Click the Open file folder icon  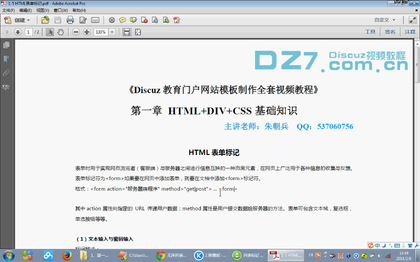[x=45, y=20]
